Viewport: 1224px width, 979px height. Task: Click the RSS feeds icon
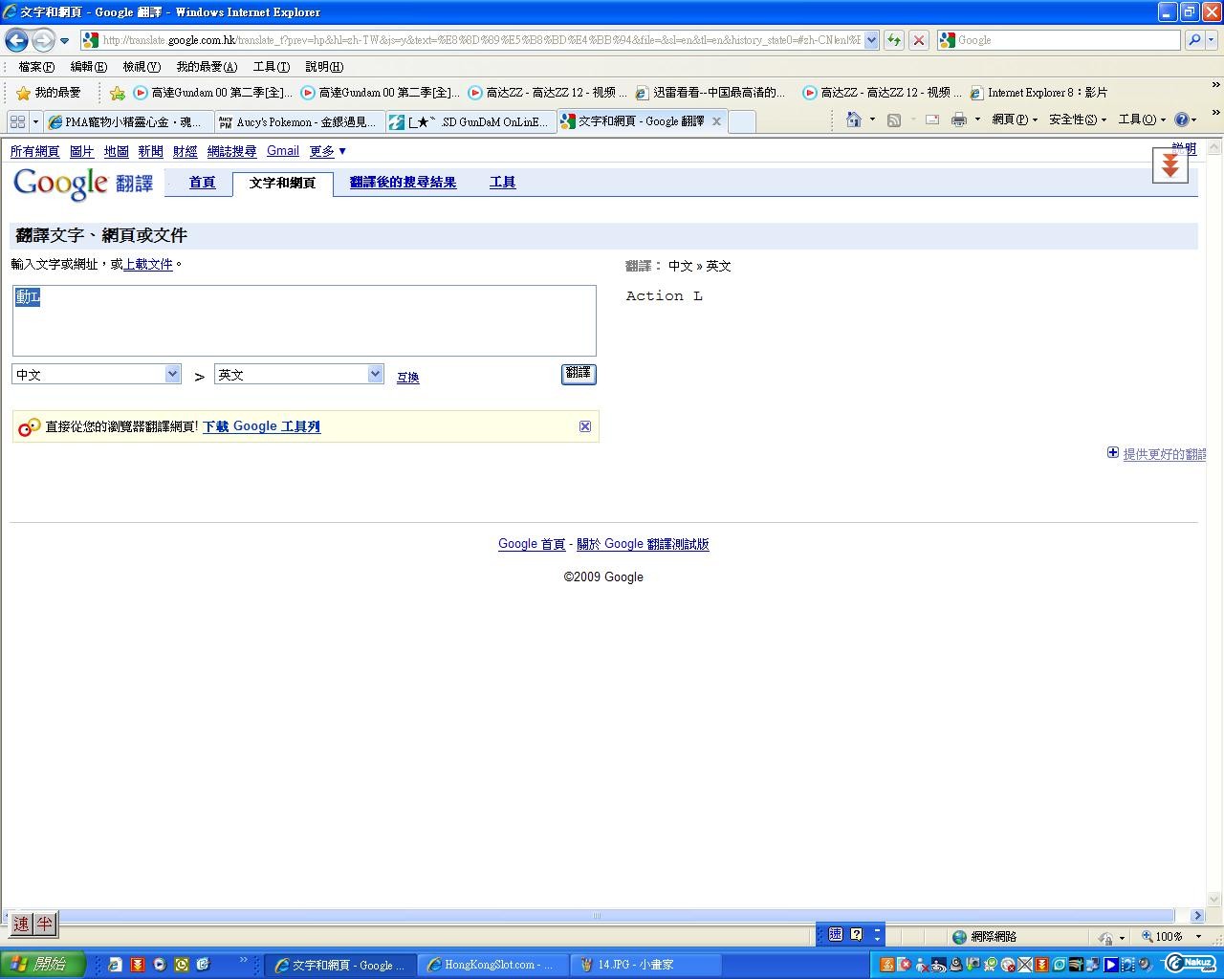point(893,120)
